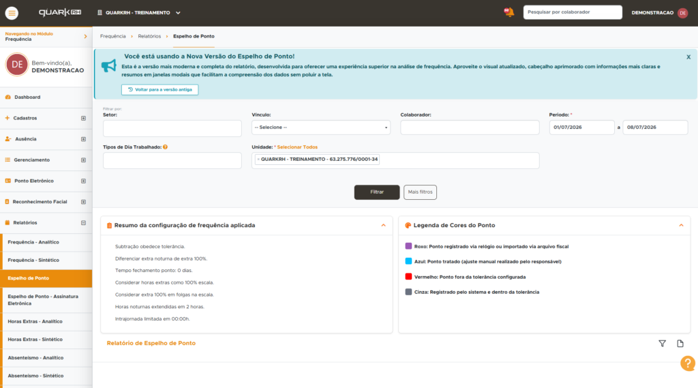Click the help icon beside Tipos de Dia Trabalhado

(165, 147)
